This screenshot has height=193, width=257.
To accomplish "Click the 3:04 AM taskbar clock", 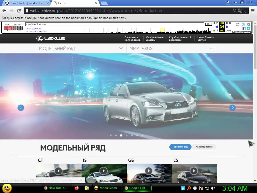I will coord(235,188).
